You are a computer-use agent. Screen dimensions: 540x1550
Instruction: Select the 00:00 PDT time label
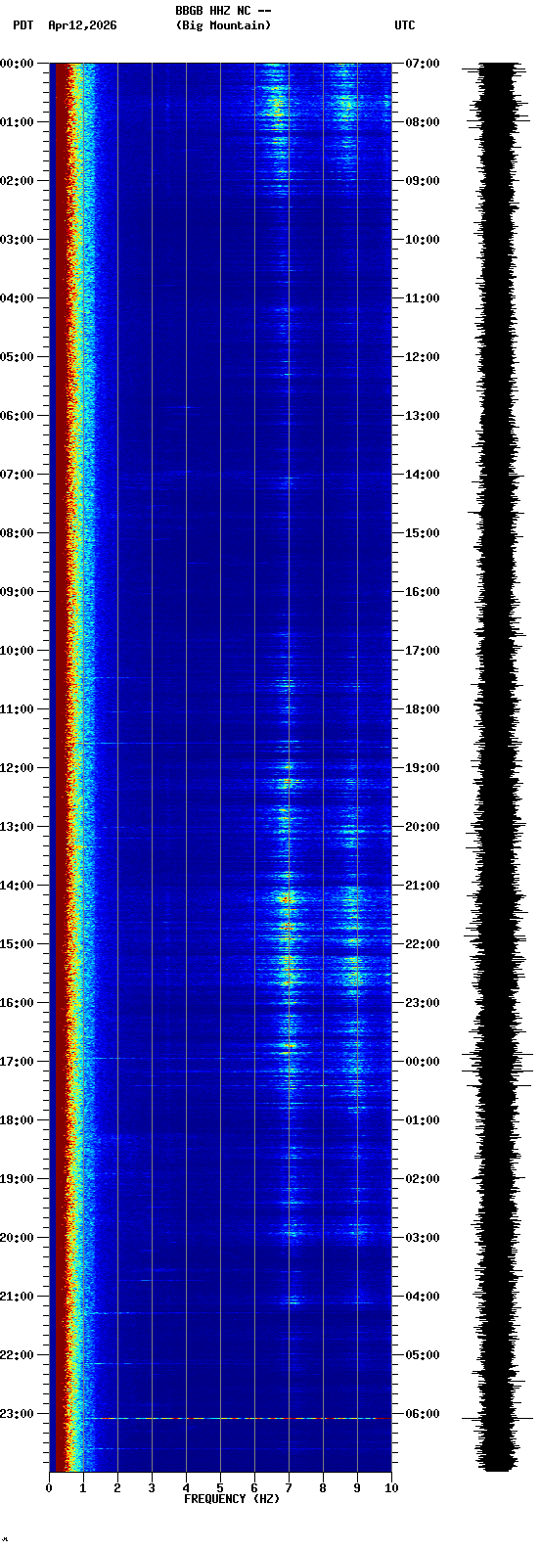click(17, 64)
